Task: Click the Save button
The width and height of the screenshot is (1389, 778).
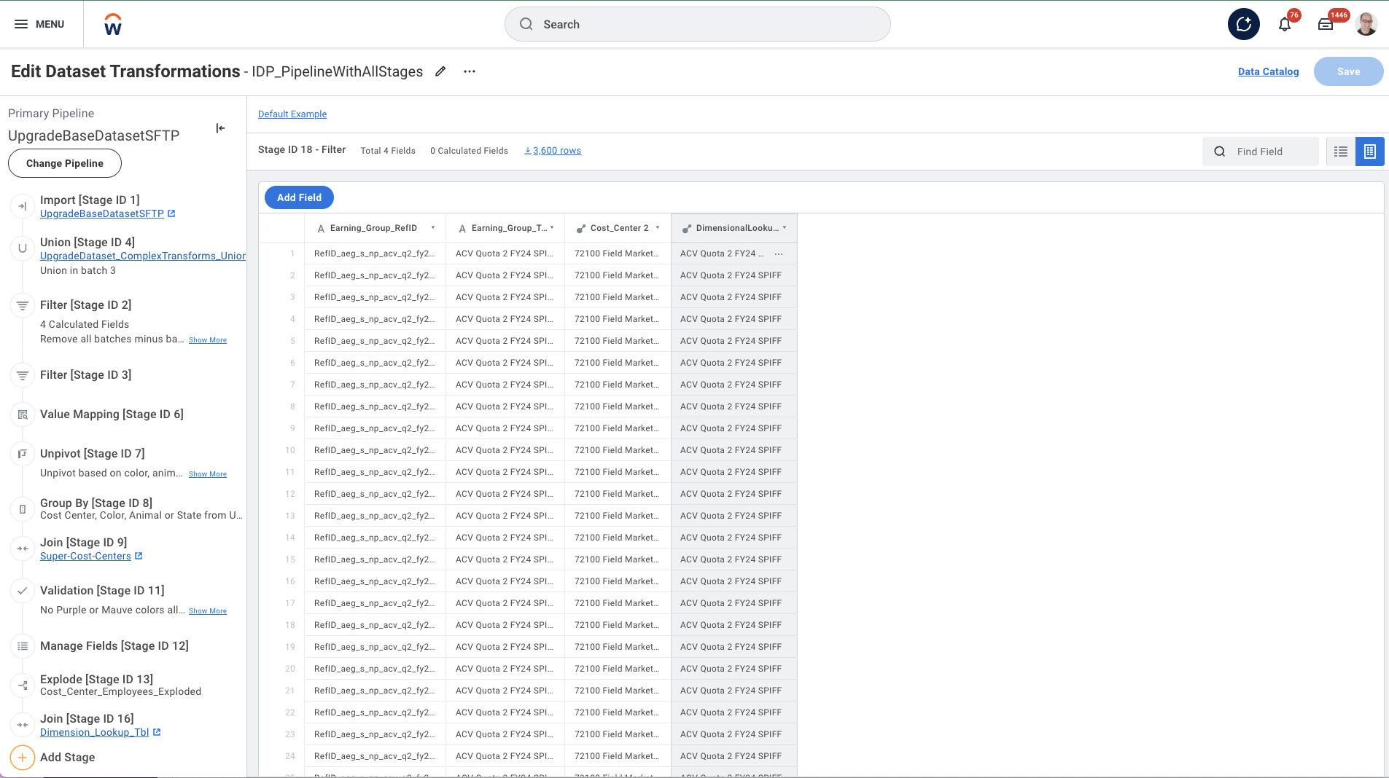Action: 1348,71
